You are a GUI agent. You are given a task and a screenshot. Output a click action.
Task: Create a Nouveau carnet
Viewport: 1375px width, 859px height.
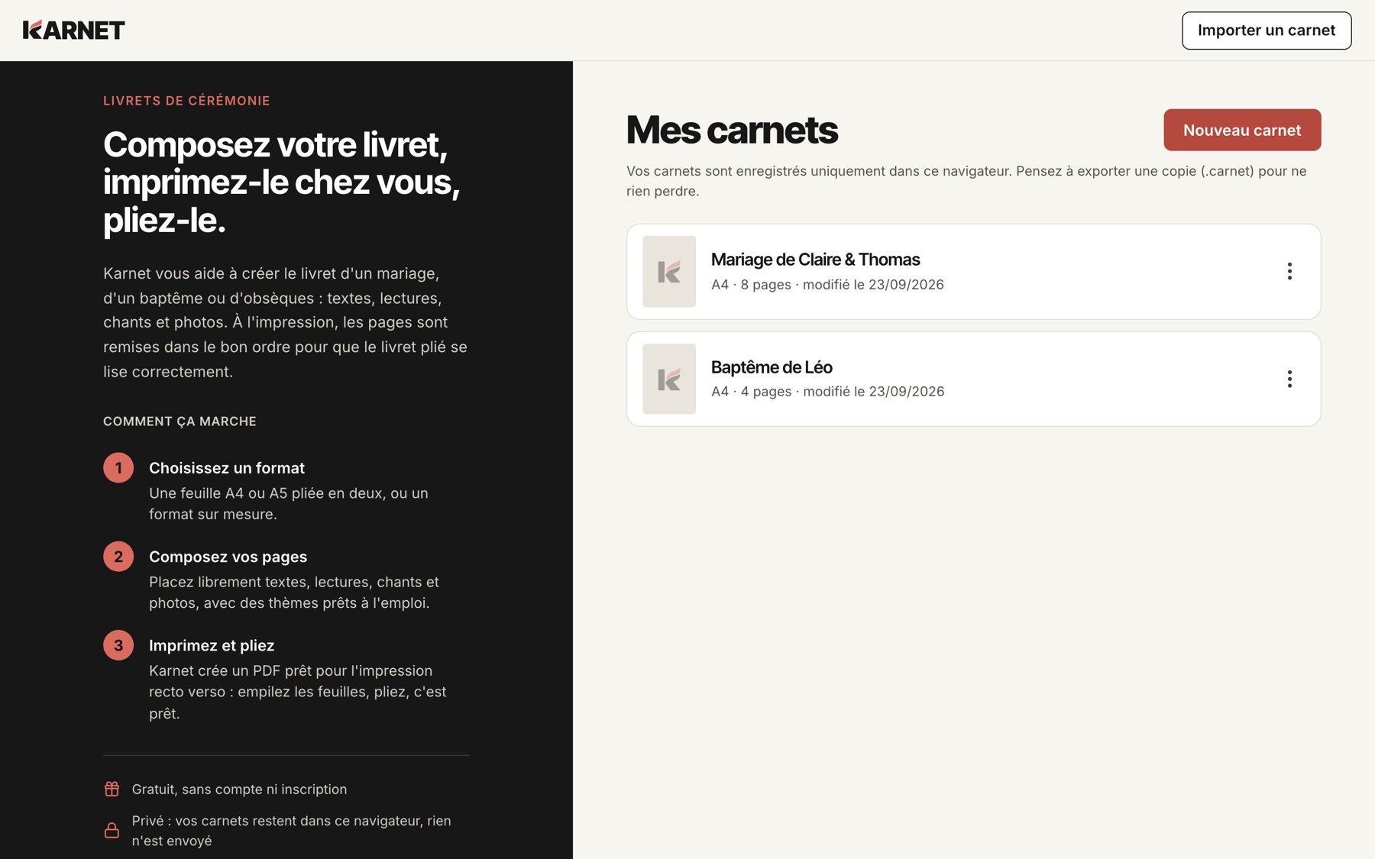1242,130
